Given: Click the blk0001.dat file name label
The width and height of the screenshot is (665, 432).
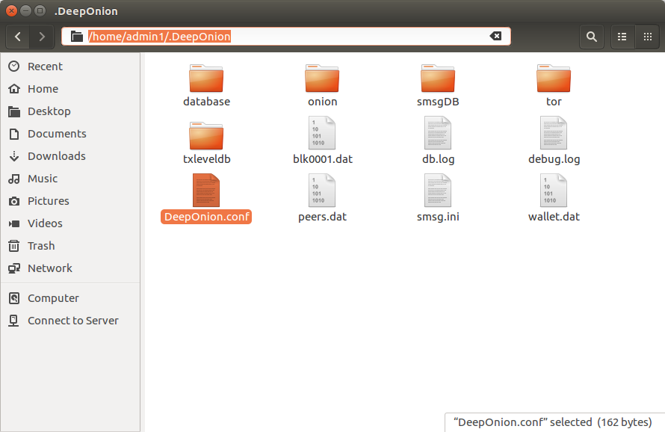Looking at the screenshot, I should pos(322,159).
